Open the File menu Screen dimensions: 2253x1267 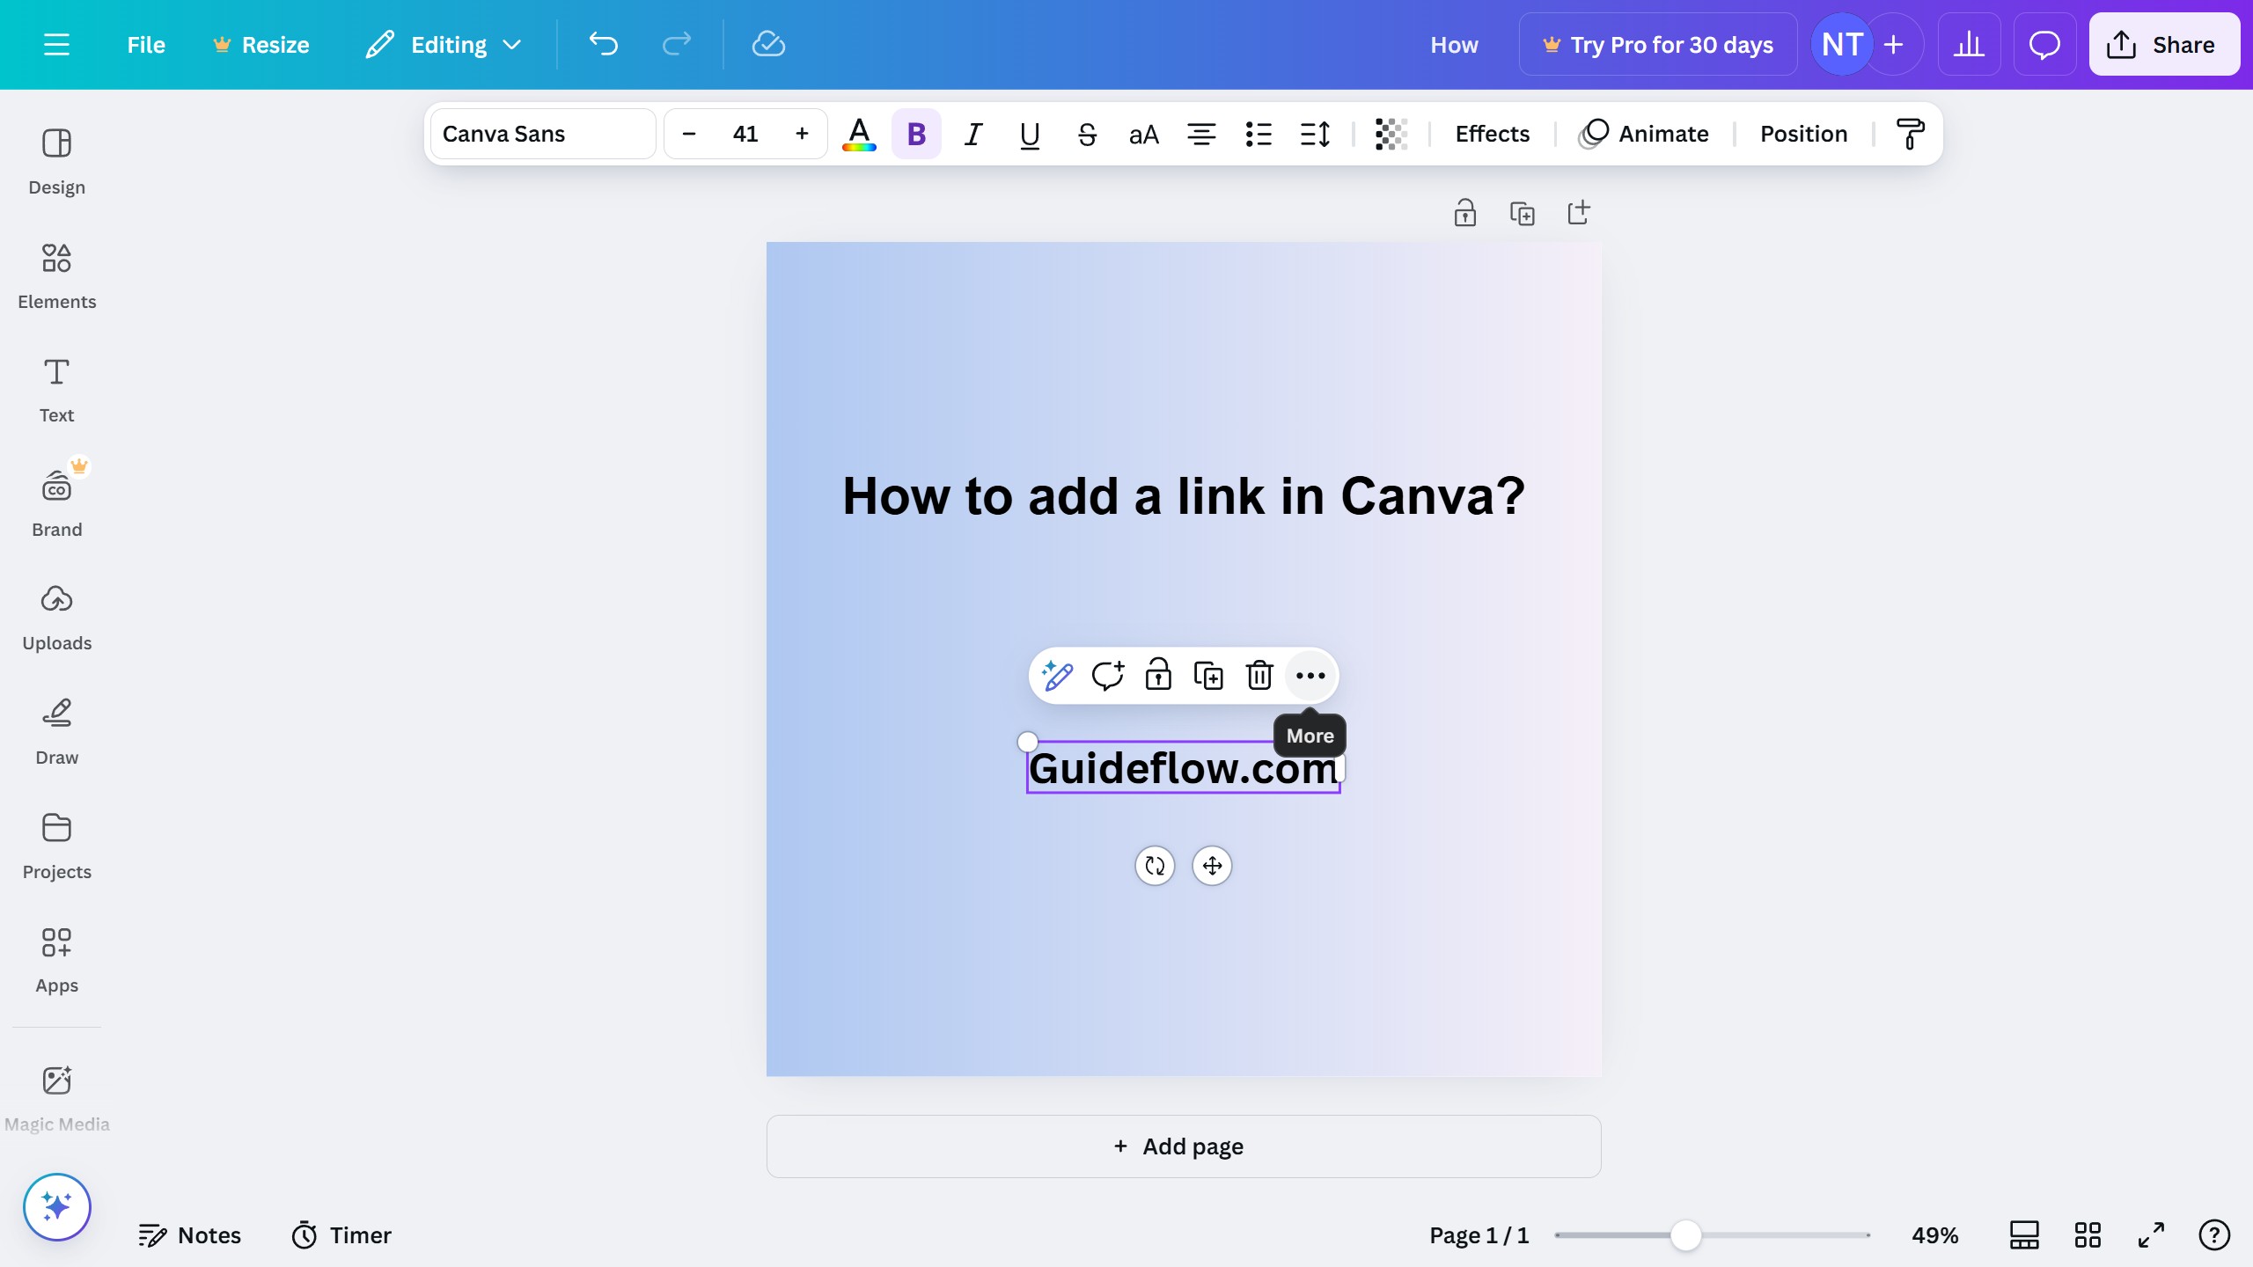(x=145, y=45)
